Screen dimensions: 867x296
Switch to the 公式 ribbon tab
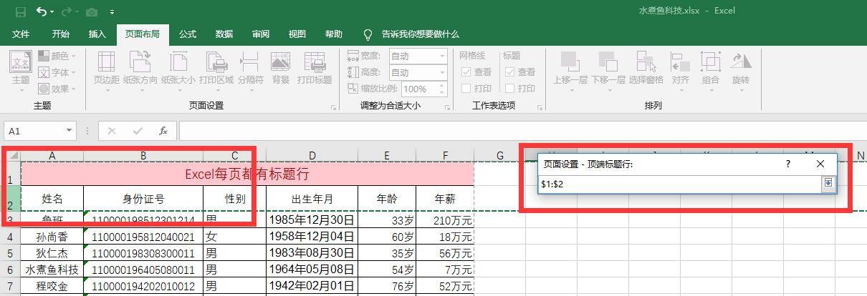pos(188,34)
